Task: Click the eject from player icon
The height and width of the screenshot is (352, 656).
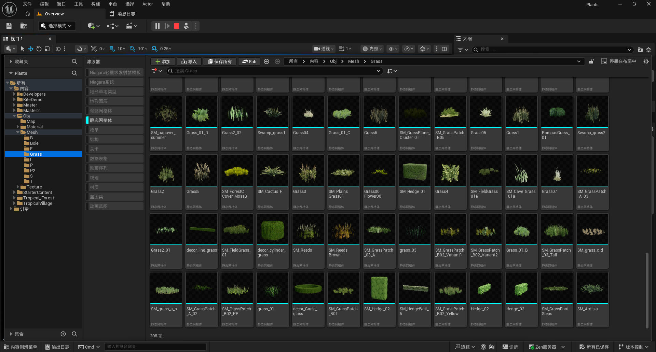Action: point(186,26)
